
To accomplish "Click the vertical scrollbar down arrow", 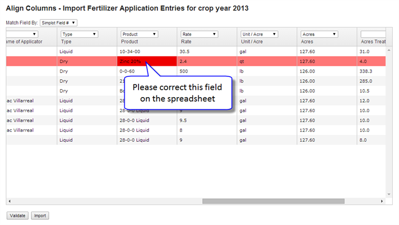I will coord(389,194).
